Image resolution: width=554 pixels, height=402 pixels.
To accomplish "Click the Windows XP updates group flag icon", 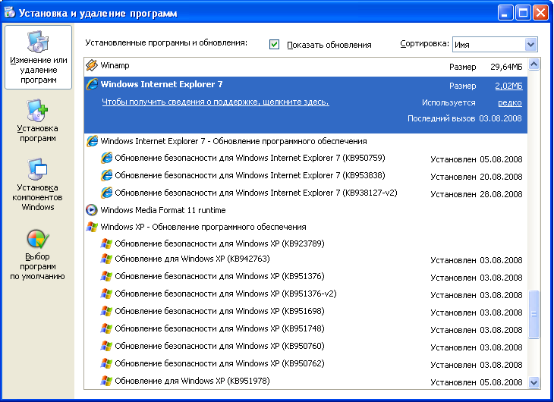I will pyautogui.click(x=92, y=227).
